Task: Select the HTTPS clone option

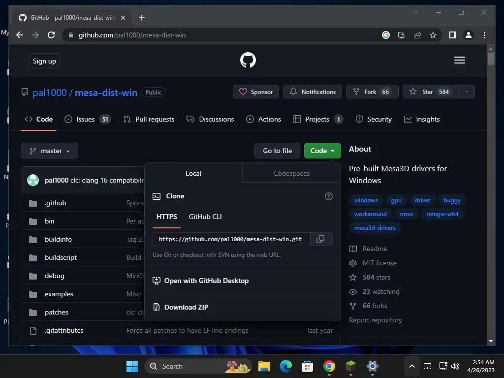Action: [x=166, y=217]
